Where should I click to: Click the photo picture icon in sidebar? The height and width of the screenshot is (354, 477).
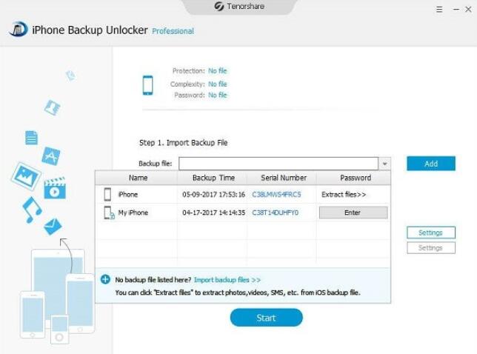[26, 176]
